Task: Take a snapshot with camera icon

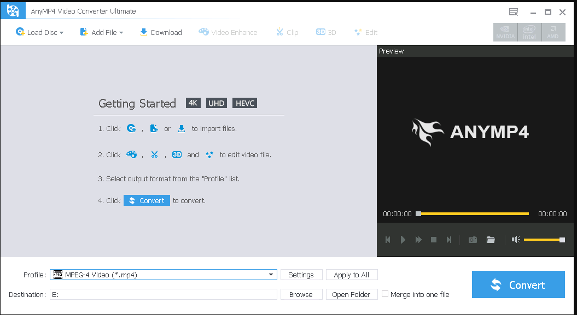Action: point(473,240)
